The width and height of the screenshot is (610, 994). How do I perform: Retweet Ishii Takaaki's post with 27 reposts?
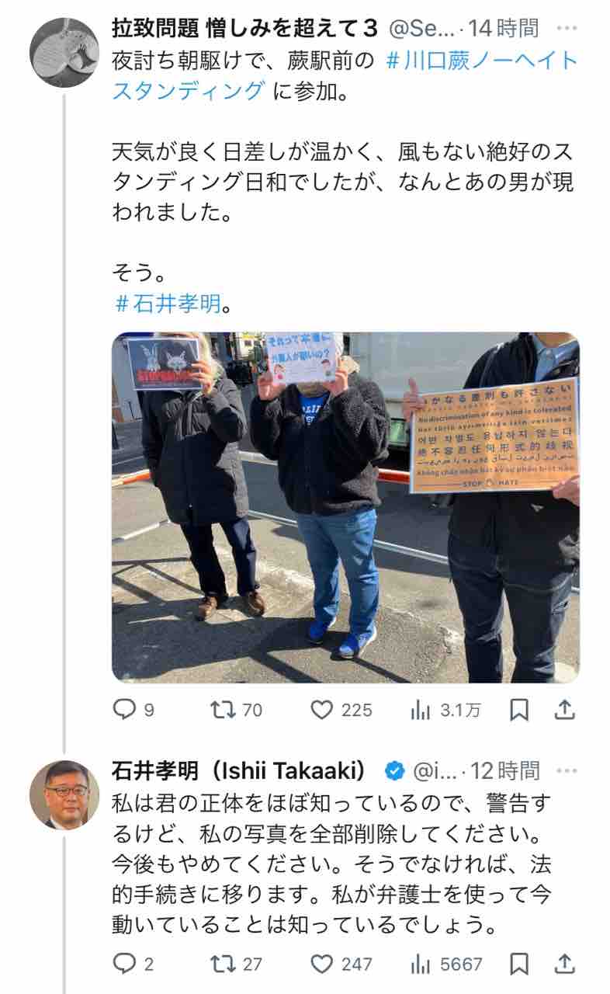tap(237, 964)
